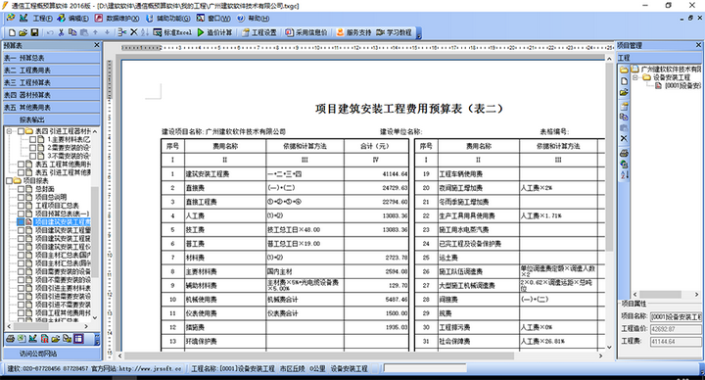
Task: Tick checkbox for 工程项目汇总表 report
Action: point(21,206)
